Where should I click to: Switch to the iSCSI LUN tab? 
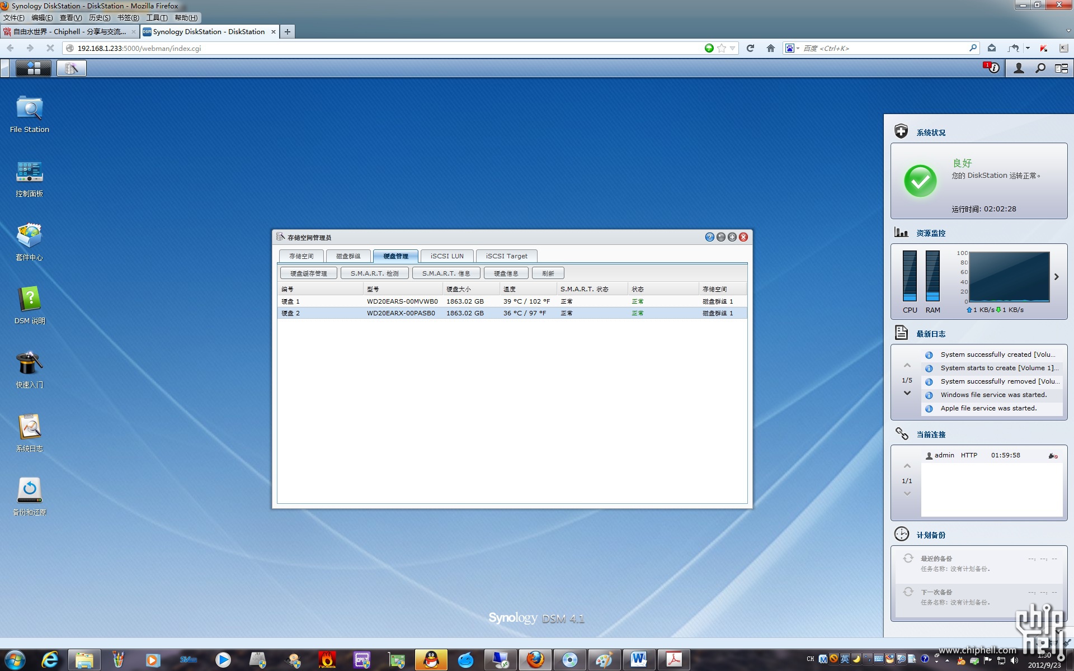[x=447, y=256]
